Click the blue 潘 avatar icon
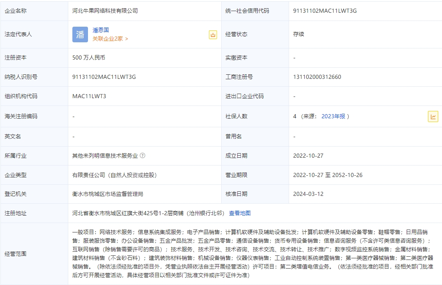Image resolution: width=442 pixels, height=285 pixels. [x=80, y=34]
